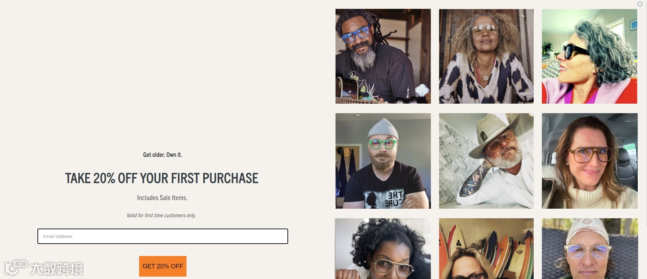Open photo of man in cowboy hat
Screen dimensions: 647x279
(486, 161)
